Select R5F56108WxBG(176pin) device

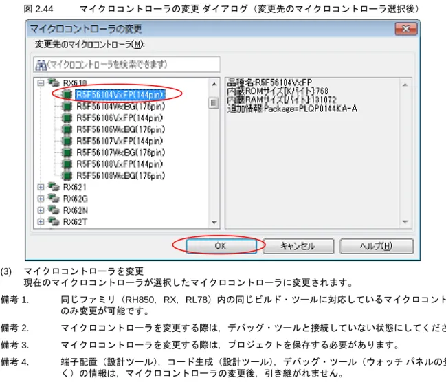(x=120, y=175)
